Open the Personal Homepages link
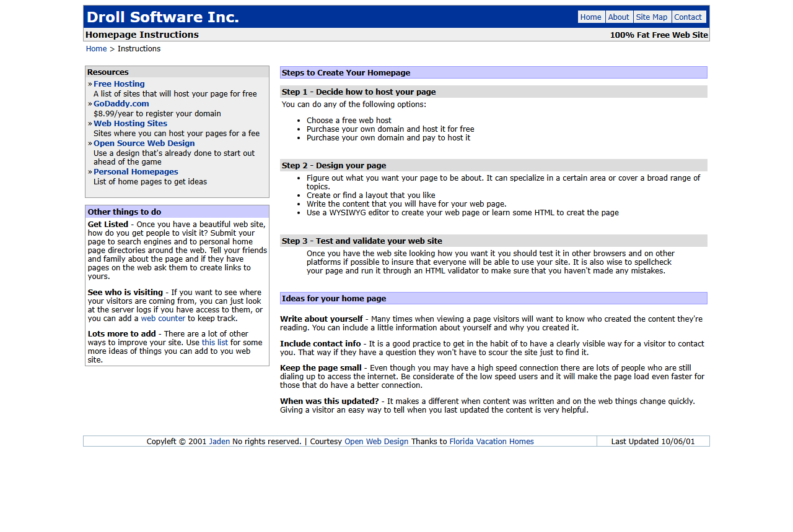This screenshot has width=793, height=532. coord(136,172)
